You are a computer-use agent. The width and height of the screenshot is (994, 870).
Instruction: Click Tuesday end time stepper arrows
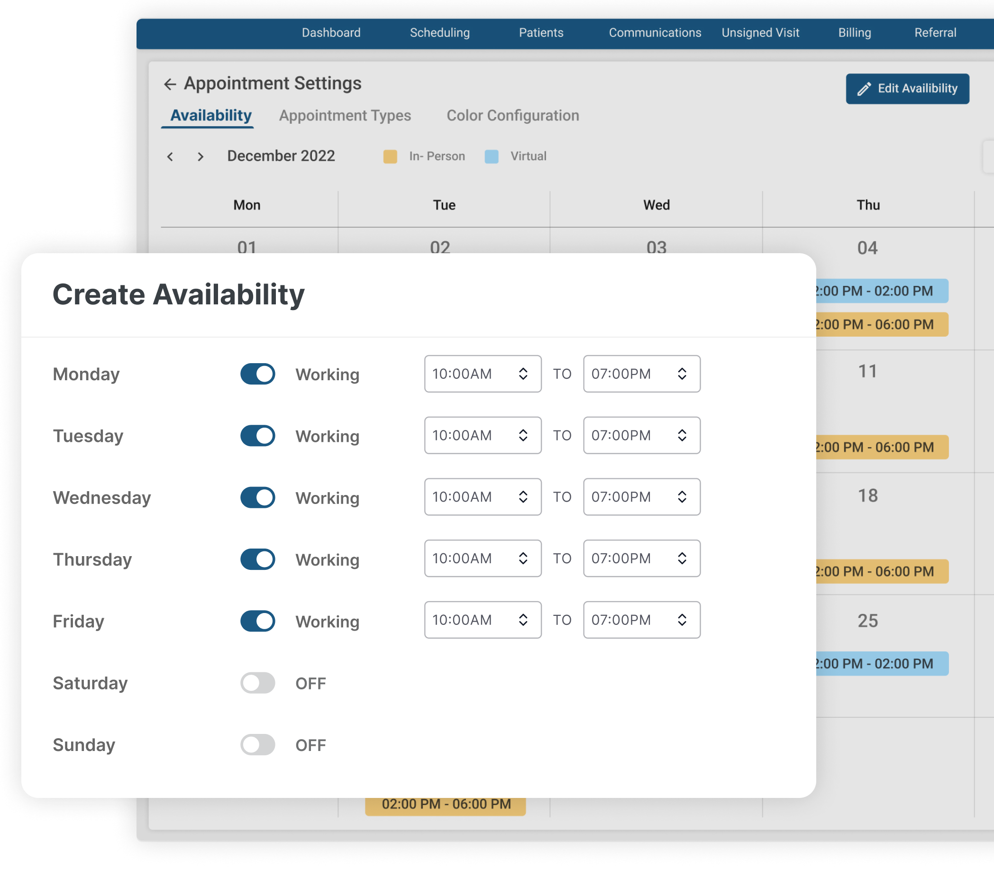(682, 436)
